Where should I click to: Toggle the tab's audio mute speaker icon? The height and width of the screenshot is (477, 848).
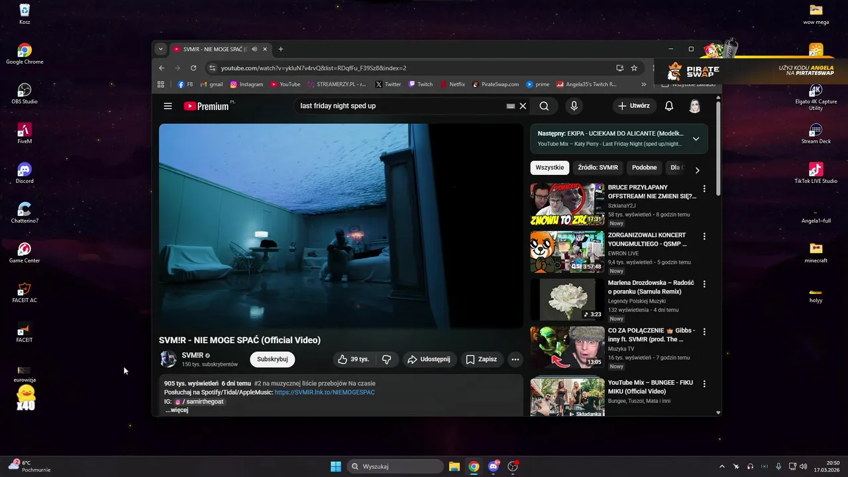[254, 49]
